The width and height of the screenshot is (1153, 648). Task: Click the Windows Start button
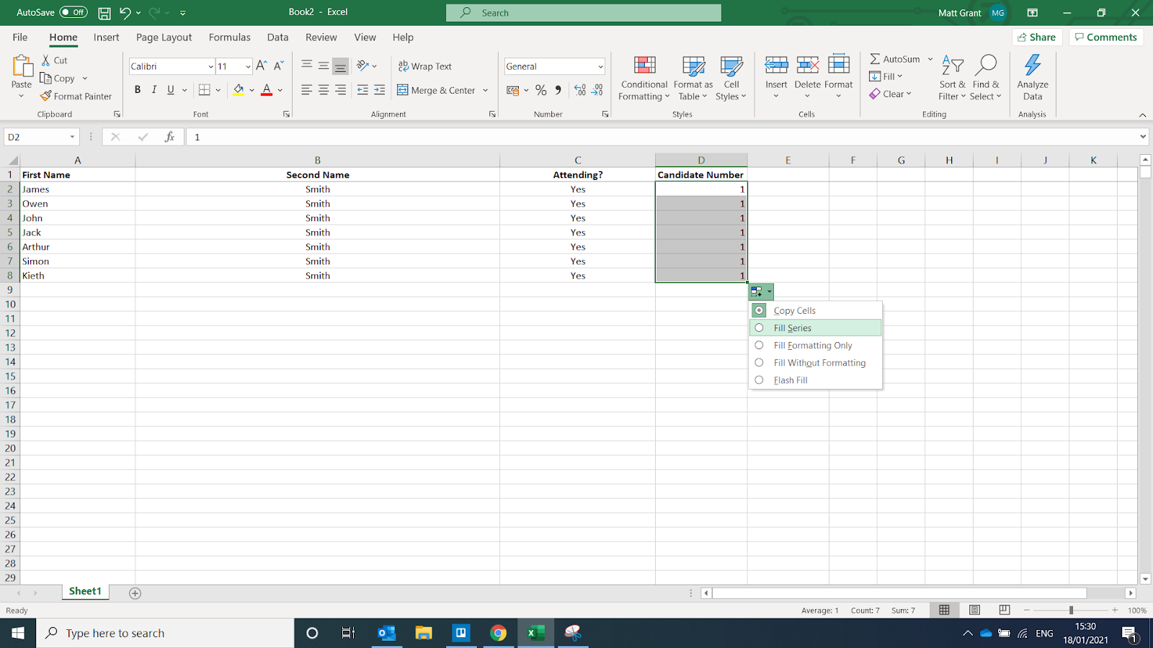coord(18,633)
